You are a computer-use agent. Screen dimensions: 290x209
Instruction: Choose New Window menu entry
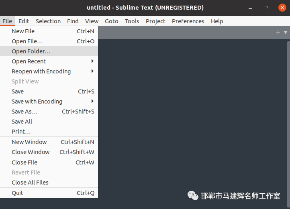tap(49, 142)
